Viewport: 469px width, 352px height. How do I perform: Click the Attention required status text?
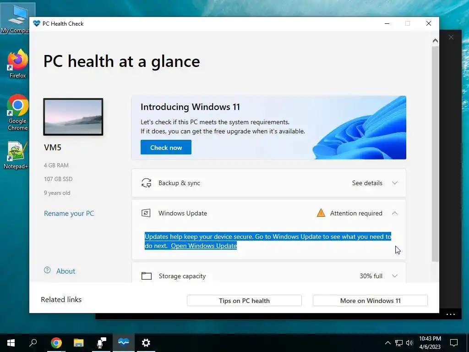coord(356,213)
